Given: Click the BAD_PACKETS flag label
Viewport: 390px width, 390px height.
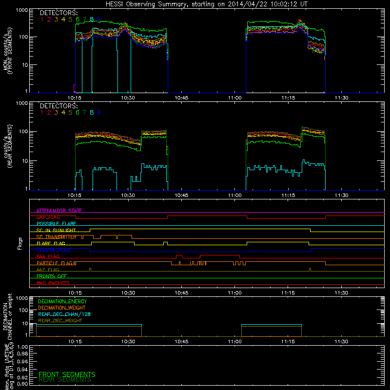Looking at the screenshot, I should point(53,283).
